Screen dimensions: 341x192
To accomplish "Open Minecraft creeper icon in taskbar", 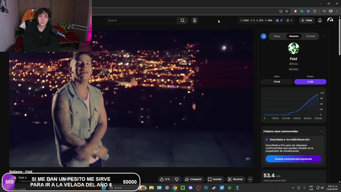I will [x=183, y=188].
